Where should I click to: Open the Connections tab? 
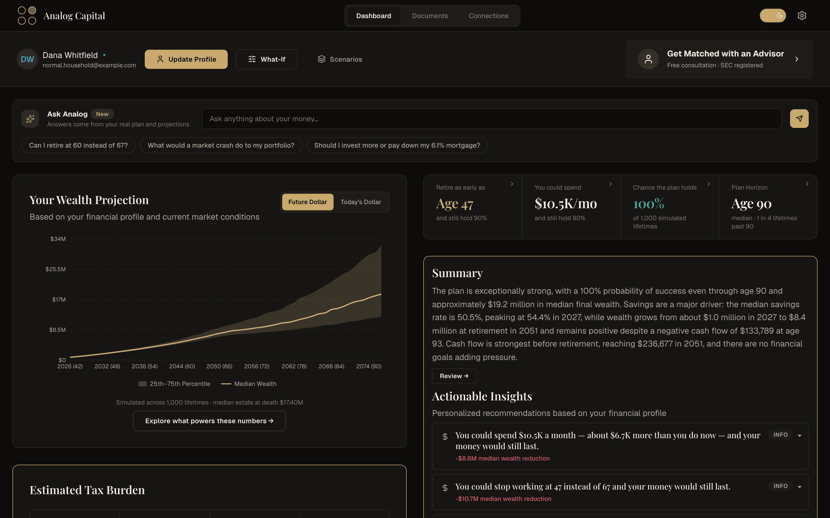tap(488, 16)
